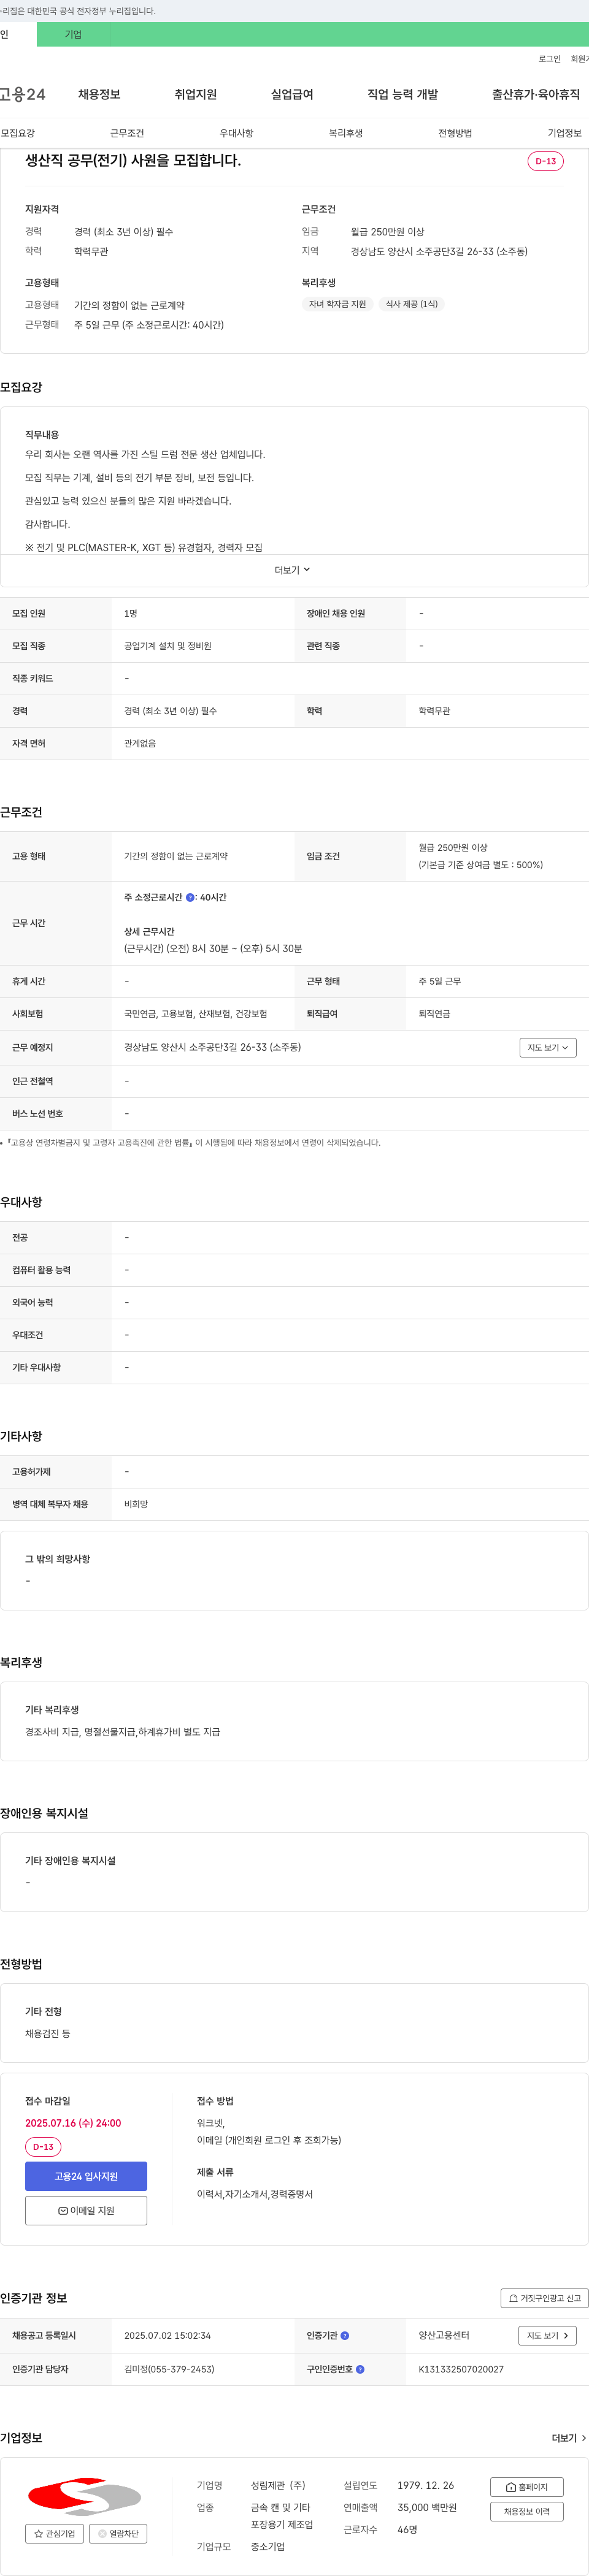Click the 식사 제공 (1식) tag

pyautogui.click(x=412, y=304)
